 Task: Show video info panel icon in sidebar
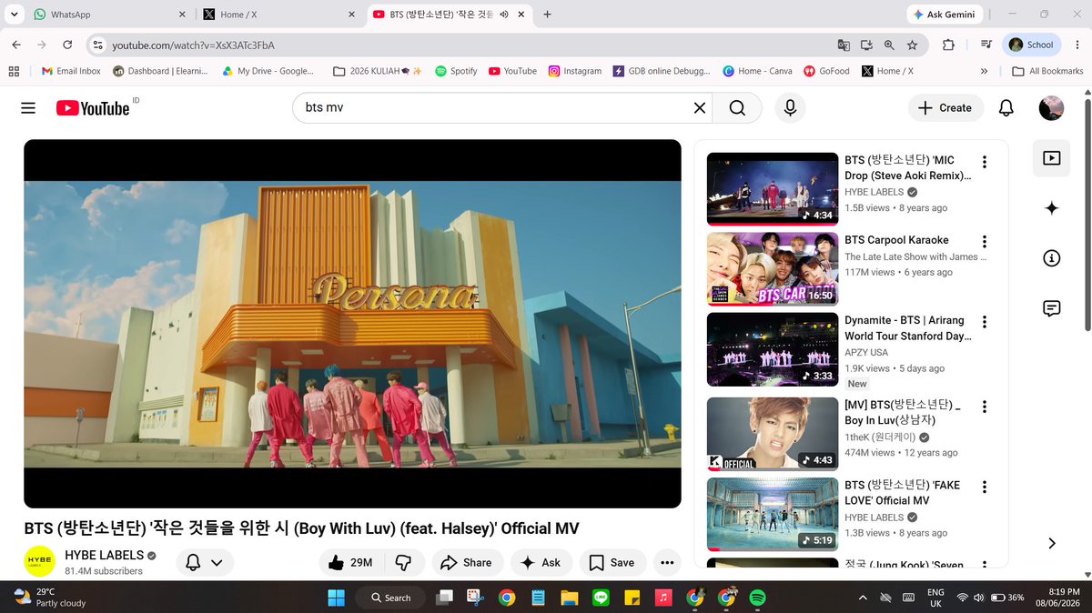coord(1051,258)
